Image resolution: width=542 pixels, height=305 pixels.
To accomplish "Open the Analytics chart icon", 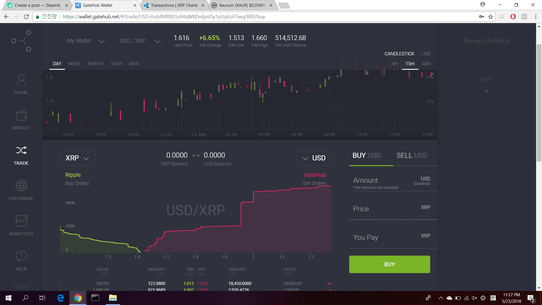I will pos(21,221).
